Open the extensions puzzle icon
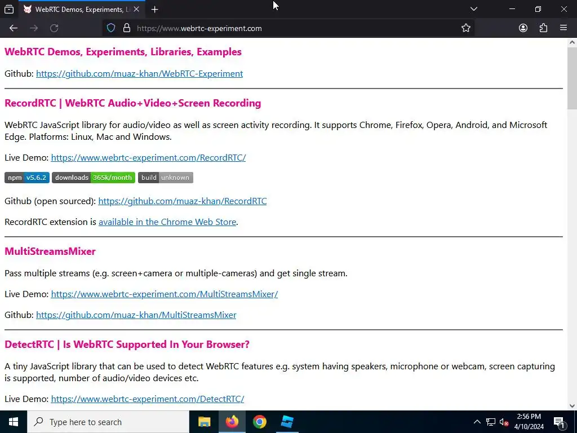 tap(543, 28)
